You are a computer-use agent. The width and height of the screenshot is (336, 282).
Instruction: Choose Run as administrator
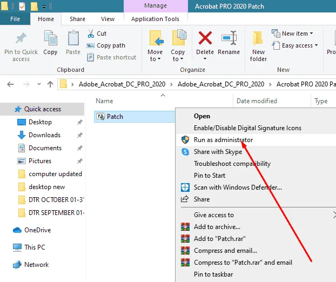tap(256, 140)
